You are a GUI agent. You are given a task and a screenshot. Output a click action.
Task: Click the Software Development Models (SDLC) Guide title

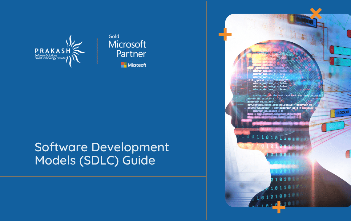tap(102, 153)
